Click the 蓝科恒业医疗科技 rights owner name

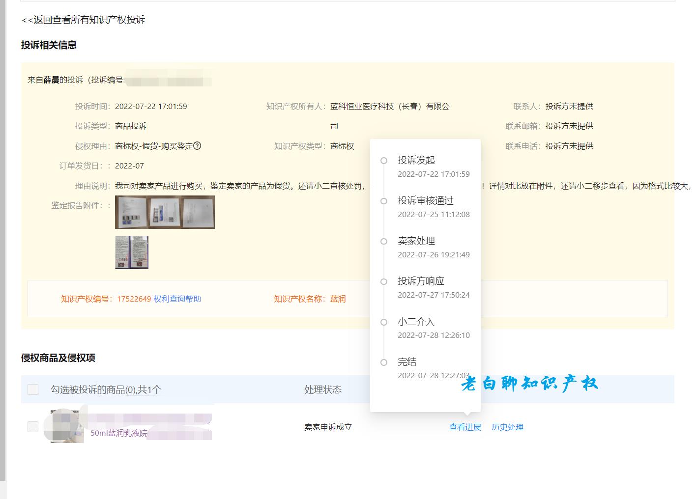coord(390,116)
